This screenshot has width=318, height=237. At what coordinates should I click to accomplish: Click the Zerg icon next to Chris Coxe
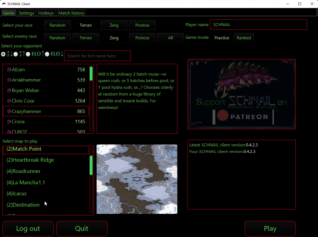click(x=9, y=101)
